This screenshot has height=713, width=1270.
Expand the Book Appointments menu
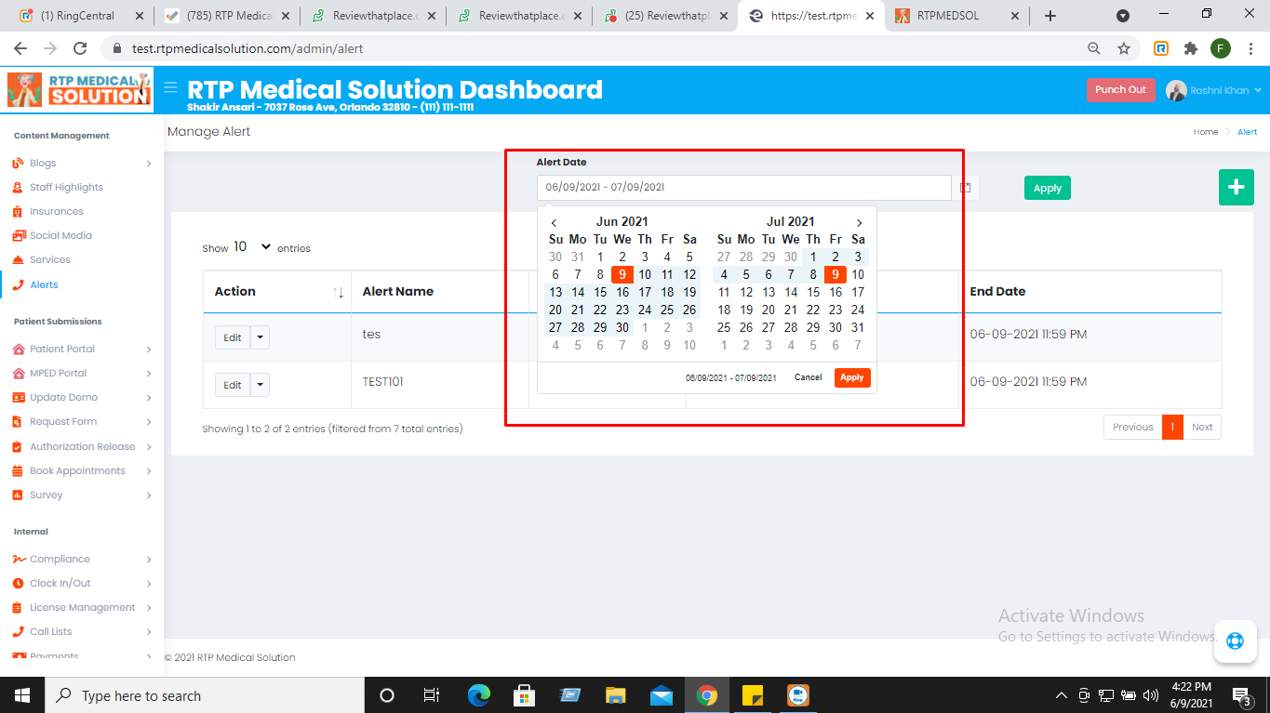tap(82, 470)
